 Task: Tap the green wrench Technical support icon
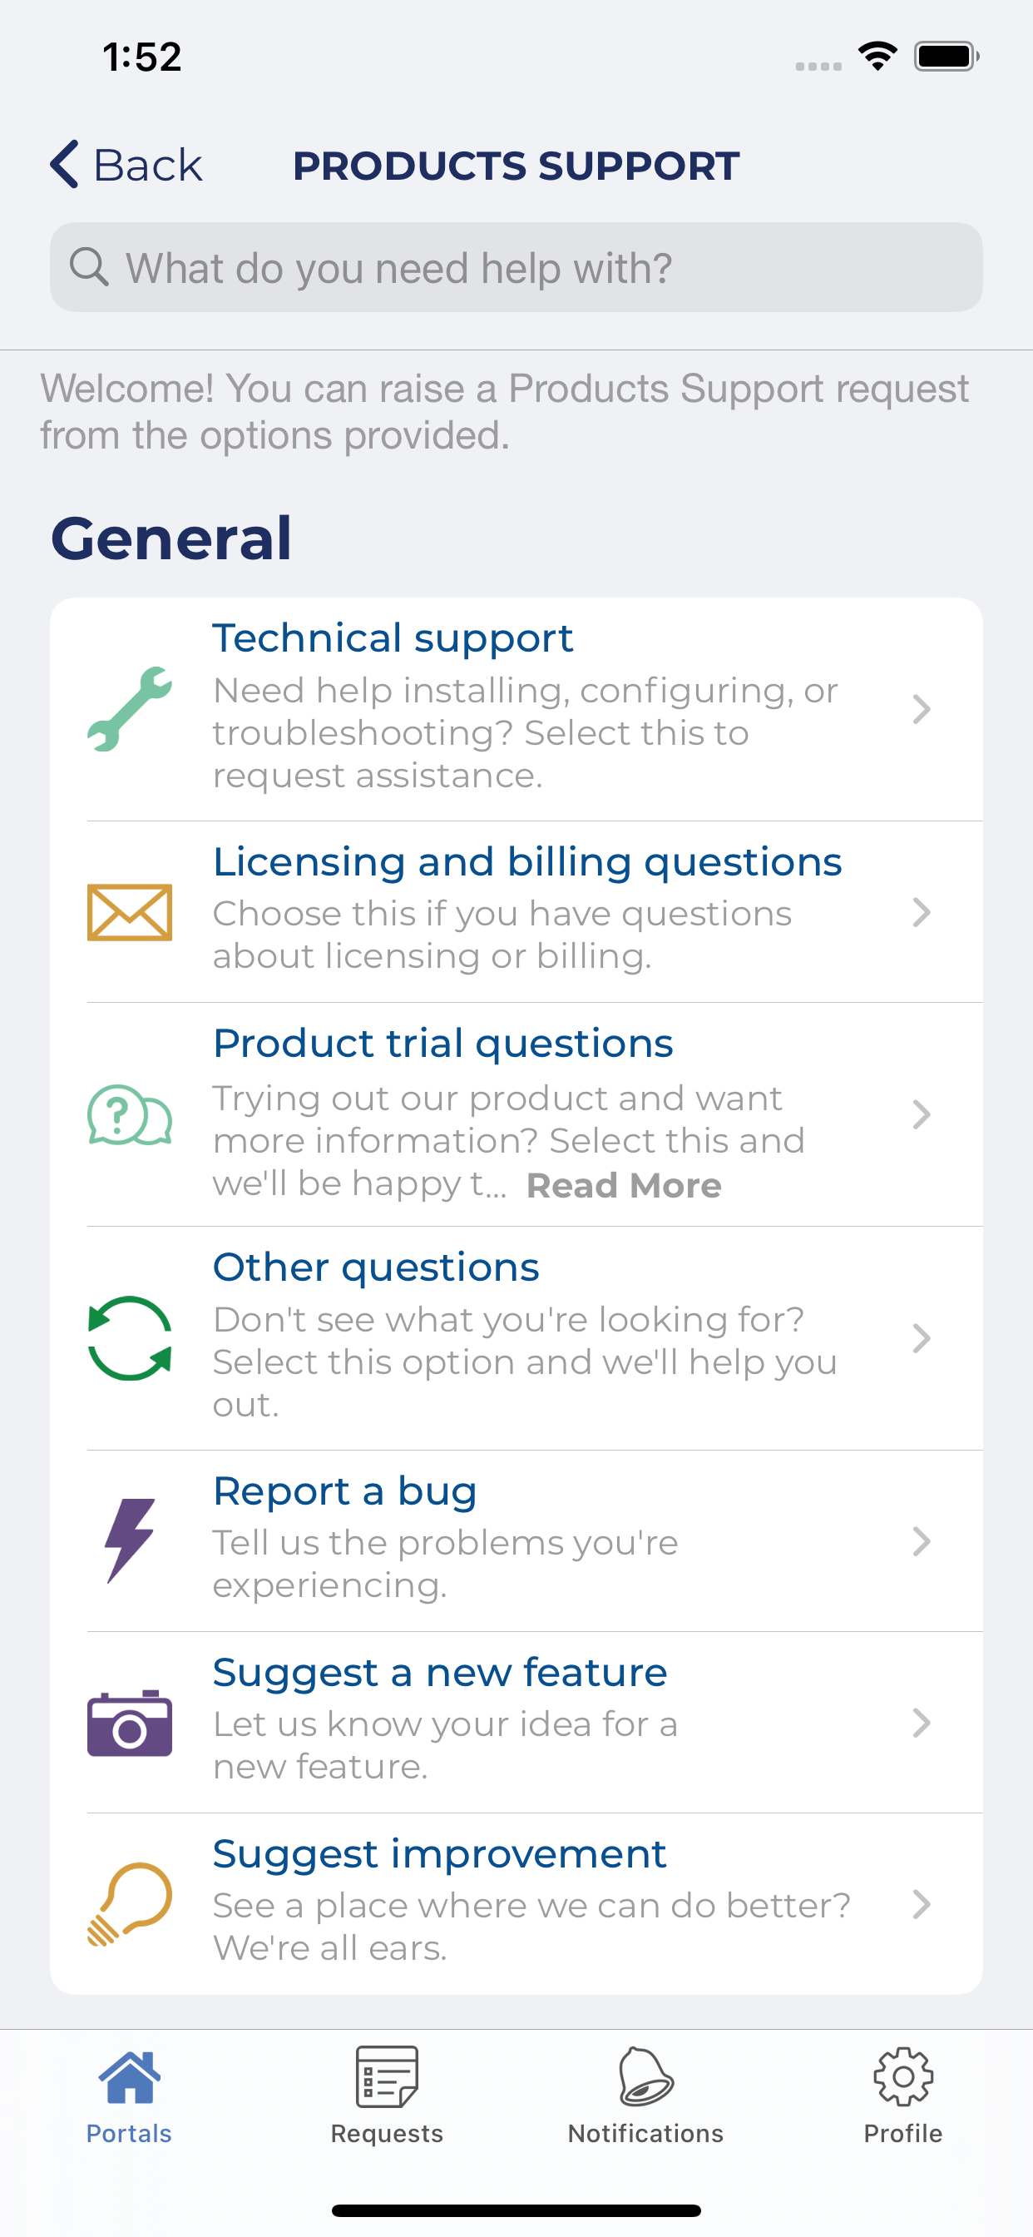[130, 708]
